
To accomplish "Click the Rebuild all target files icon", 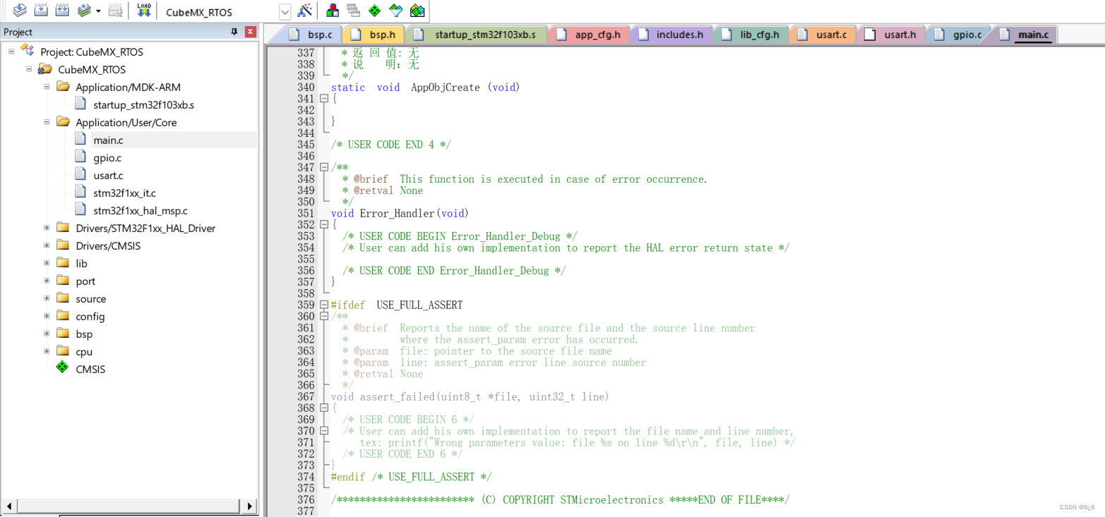I will tap(62, 11).
